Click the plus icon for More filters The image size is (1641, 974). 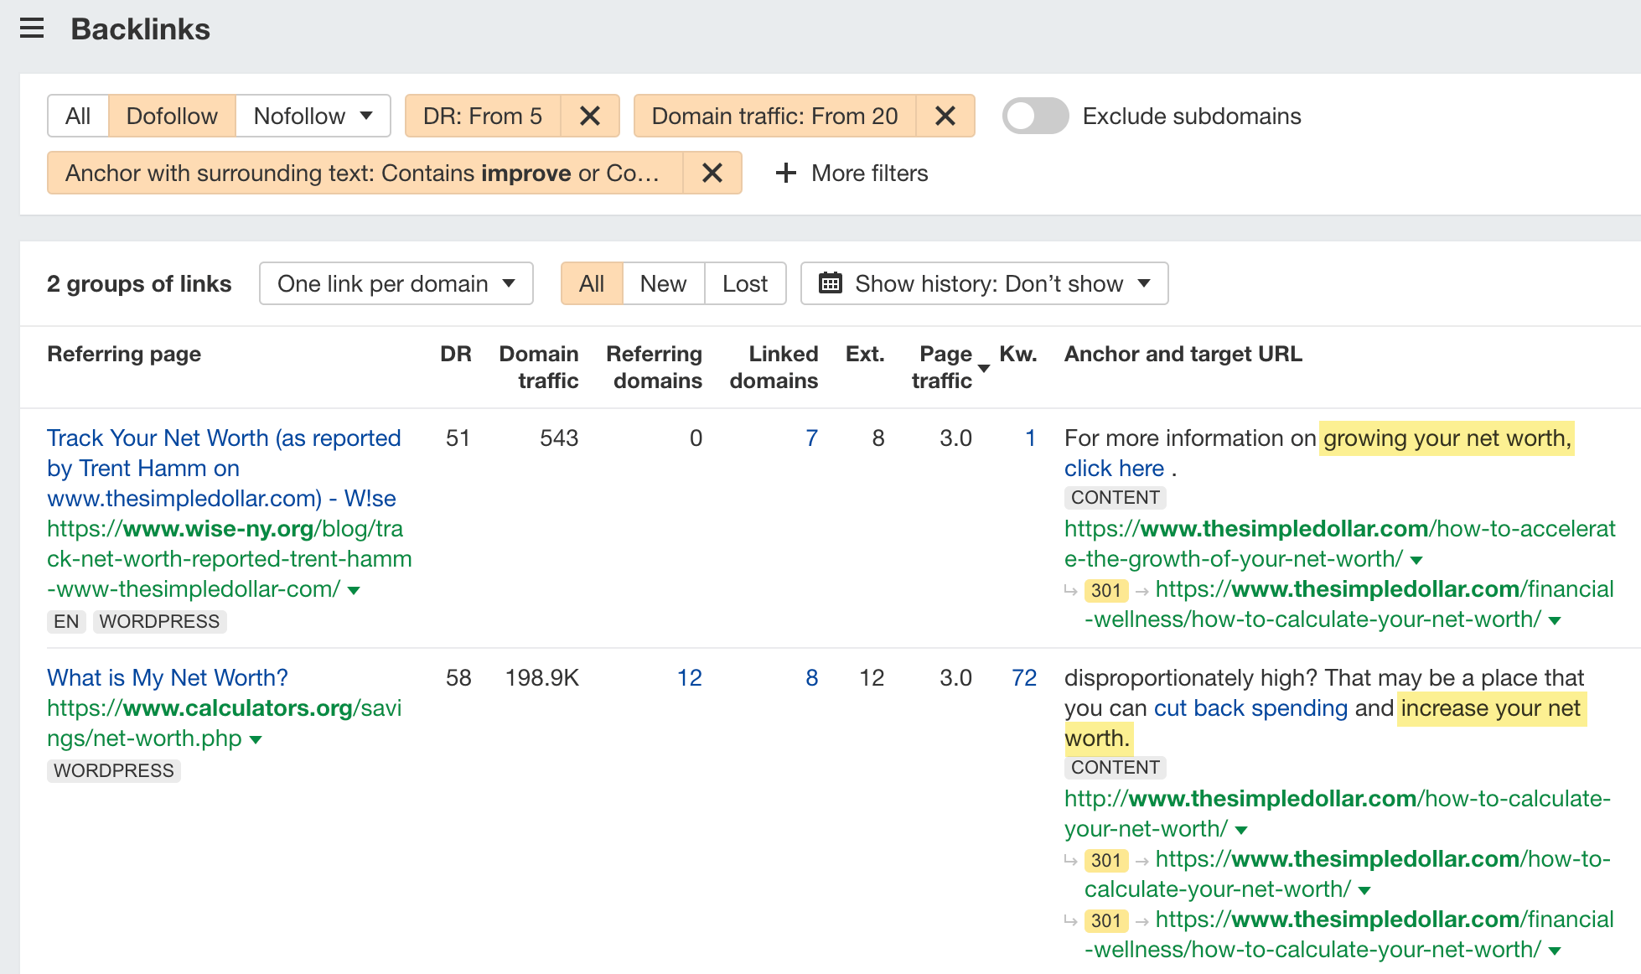(x=784, y=173)
